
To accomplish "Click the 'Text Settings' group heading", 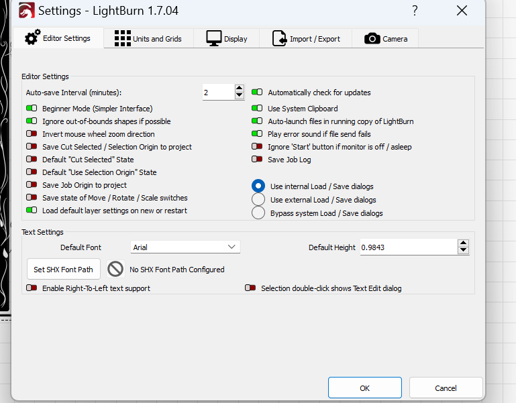I will coord(42,232).
